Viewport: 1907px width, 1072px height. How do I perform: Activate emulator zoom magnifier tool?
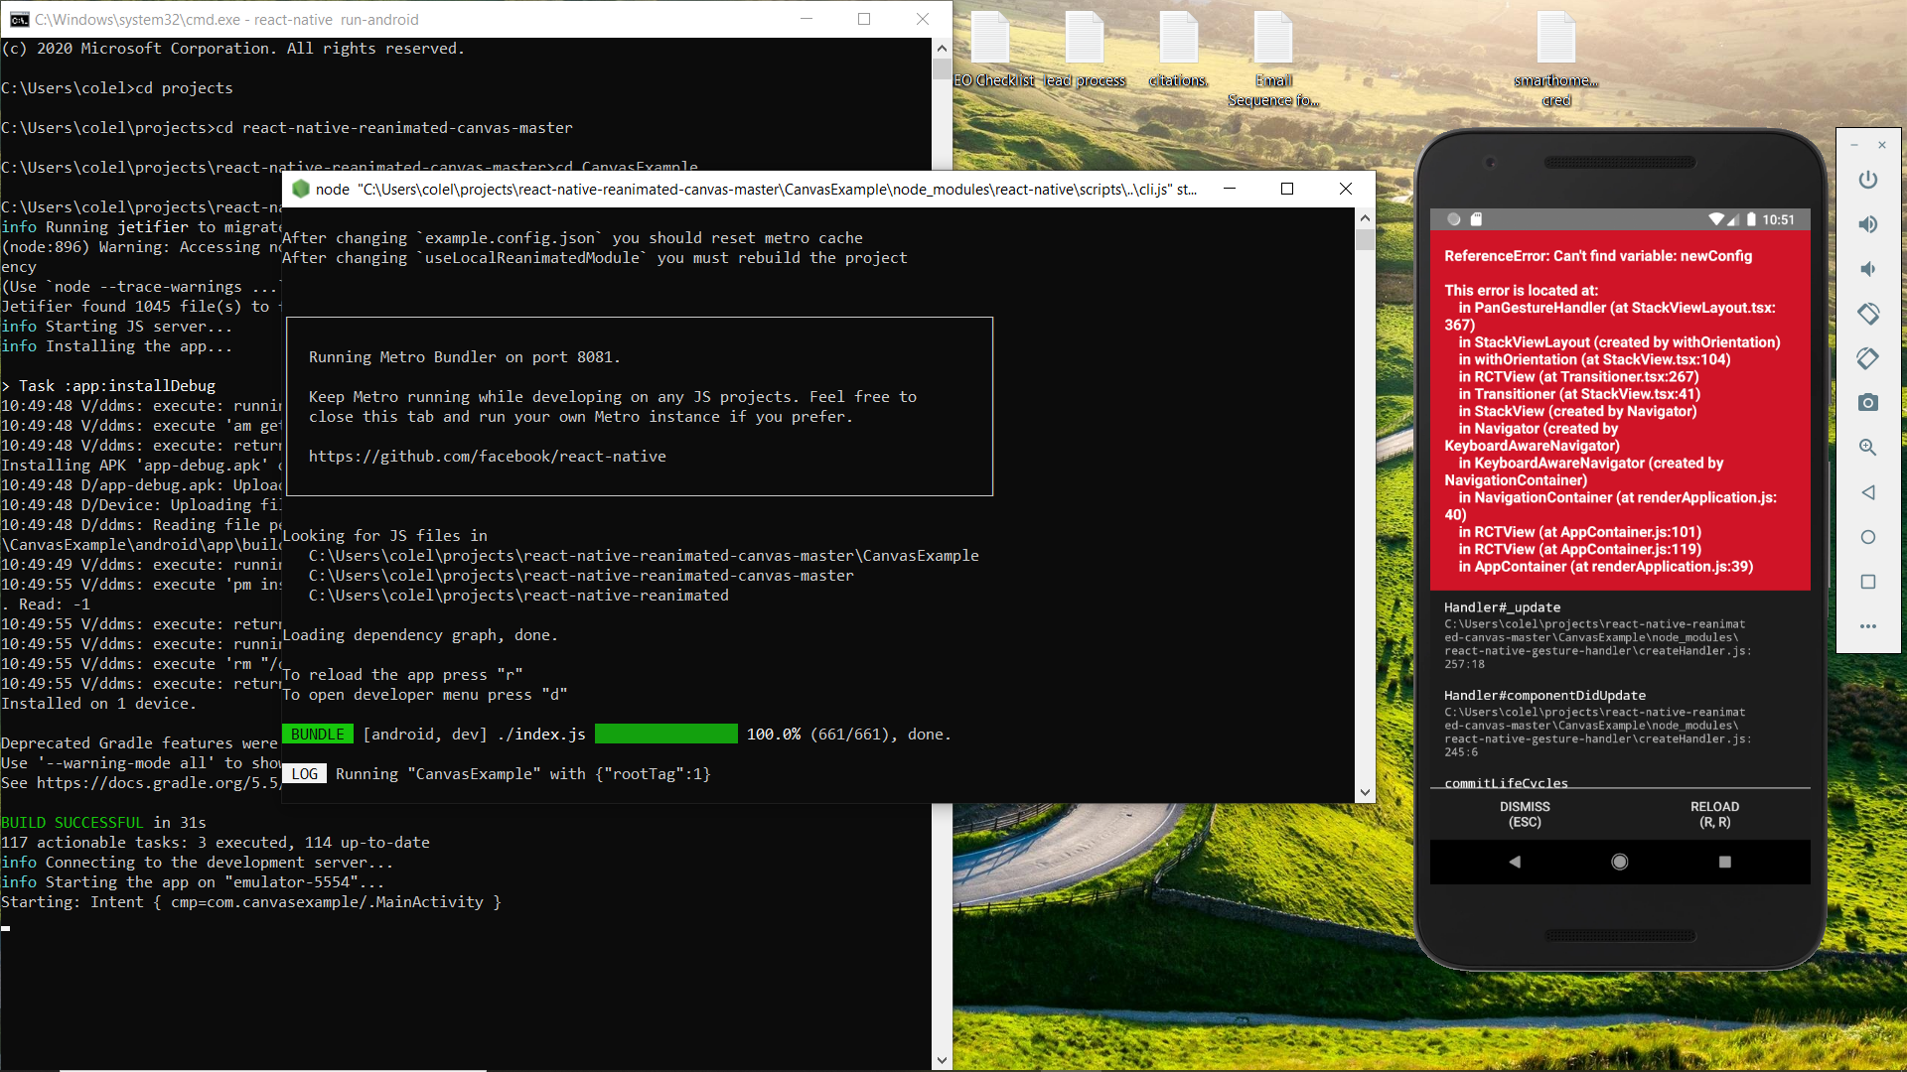coord(1868,448)
